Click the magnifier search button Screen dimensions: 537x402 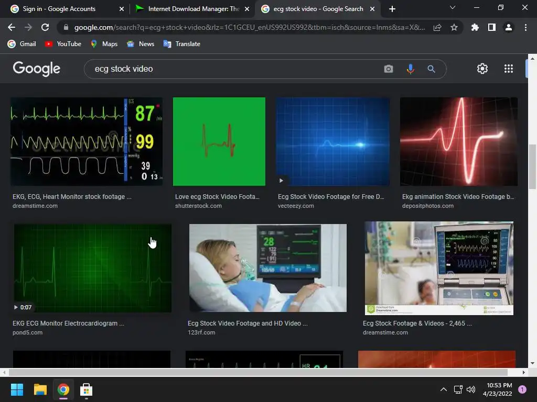(432, 69)
